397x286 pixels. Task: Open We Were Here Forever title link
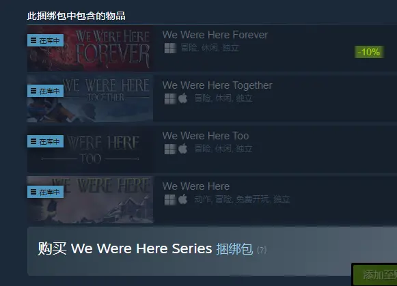(x=215, y=35)
